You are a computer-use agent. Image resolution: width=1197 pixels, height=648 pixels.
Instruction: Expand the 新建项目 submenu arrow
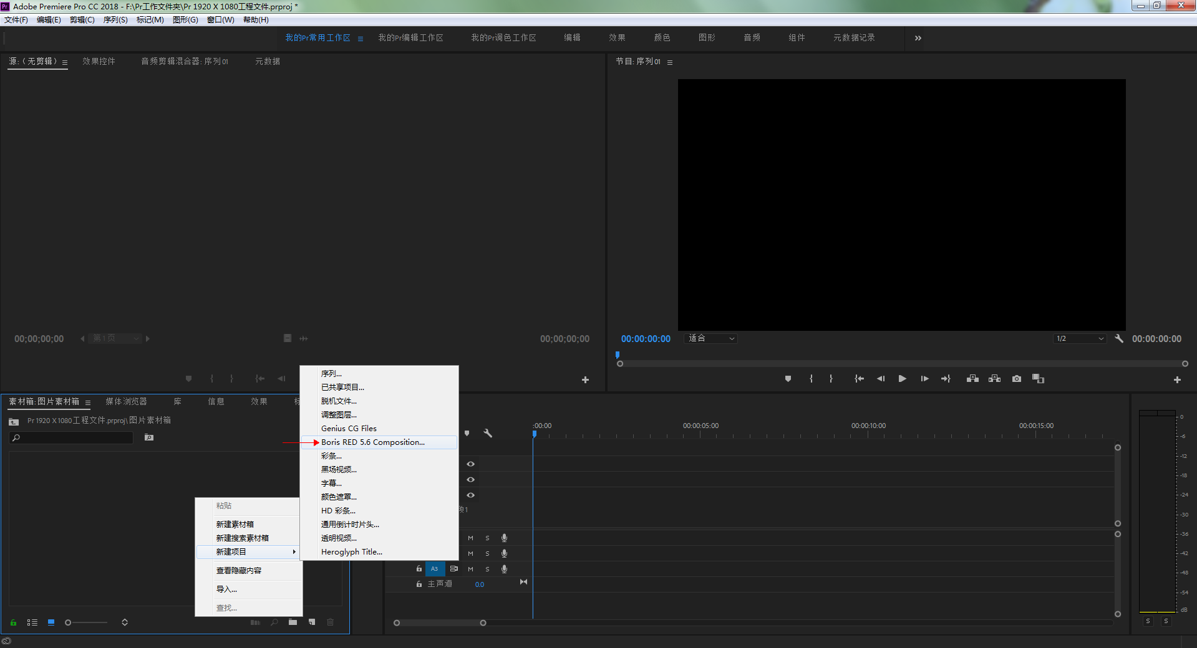[294, 552]
